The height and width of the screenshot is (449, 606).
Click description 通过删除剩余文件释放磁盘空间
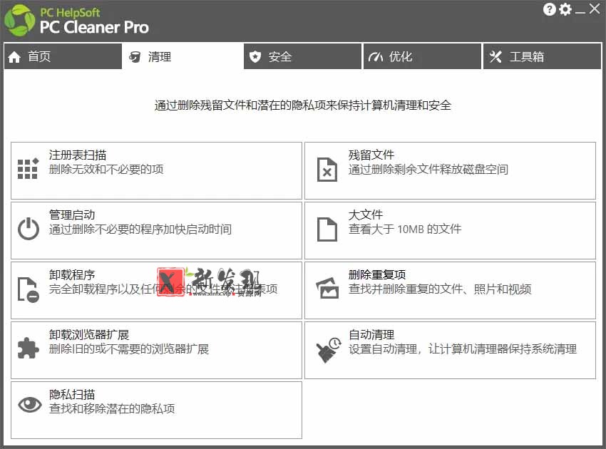(x=428, y=169)
